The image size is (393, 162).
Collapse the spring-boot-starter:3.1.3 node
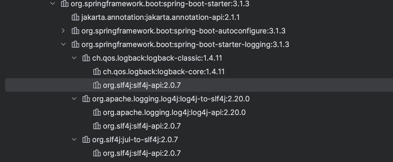coord(53,4)
